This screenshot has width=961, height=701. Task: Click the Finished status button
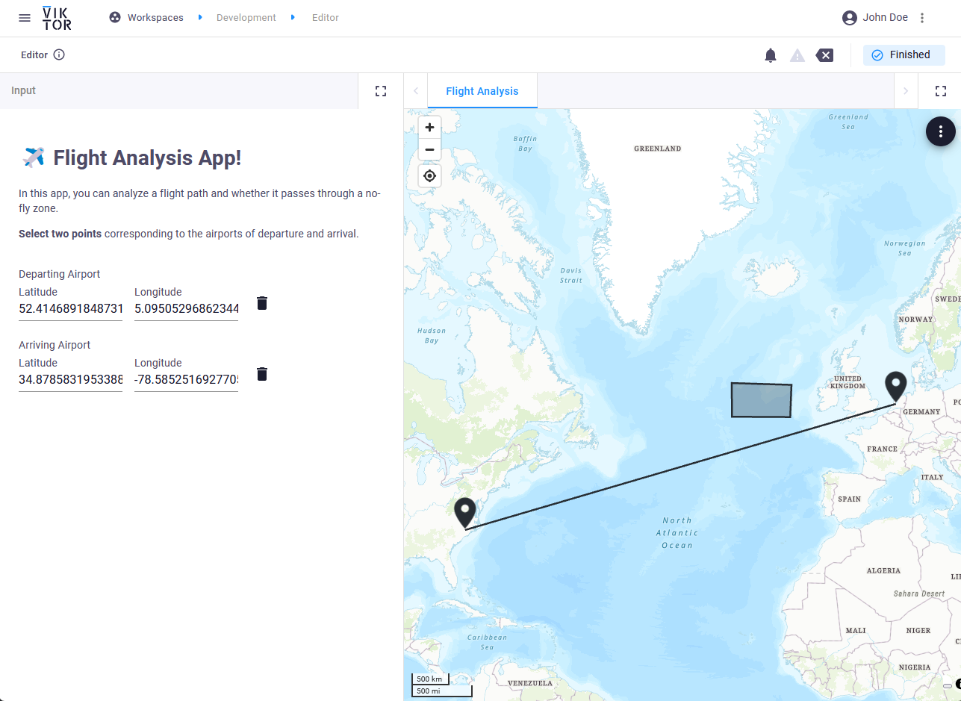(x=904, y=55)
